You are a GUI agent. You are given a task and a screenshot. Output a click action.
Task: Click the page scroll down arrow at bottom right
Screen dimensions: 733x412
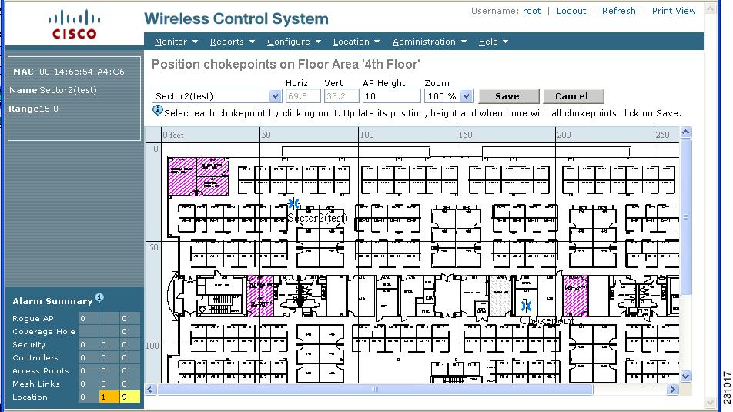(710, 403)
